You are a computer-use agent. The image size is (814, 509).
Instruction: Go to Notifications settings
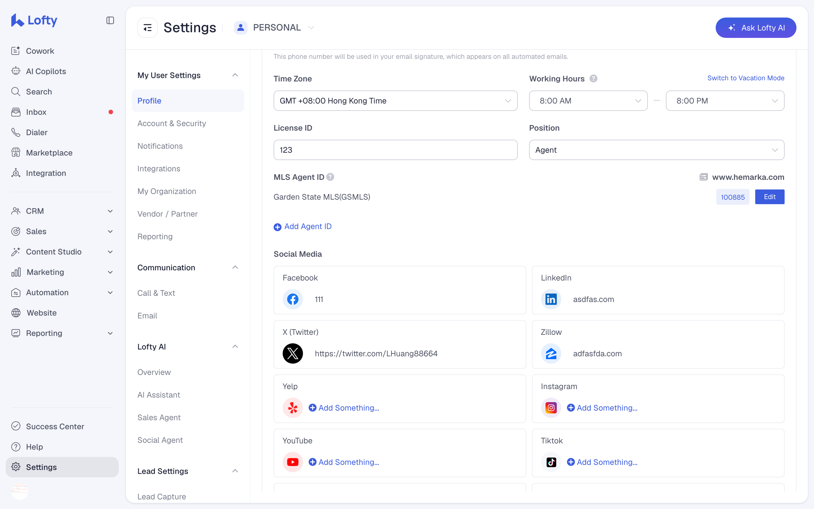(x=160, y=146)
